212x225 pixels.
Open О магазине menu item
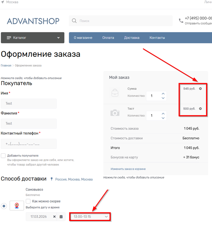[83, 38]
